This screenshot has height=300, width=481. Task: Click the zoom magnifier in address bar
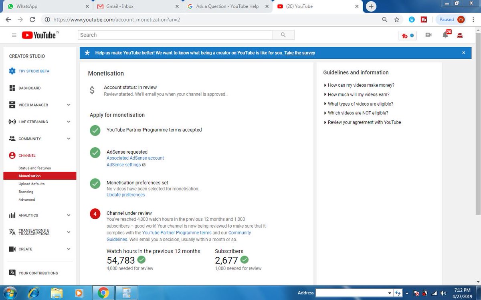[x=385, y=19]
